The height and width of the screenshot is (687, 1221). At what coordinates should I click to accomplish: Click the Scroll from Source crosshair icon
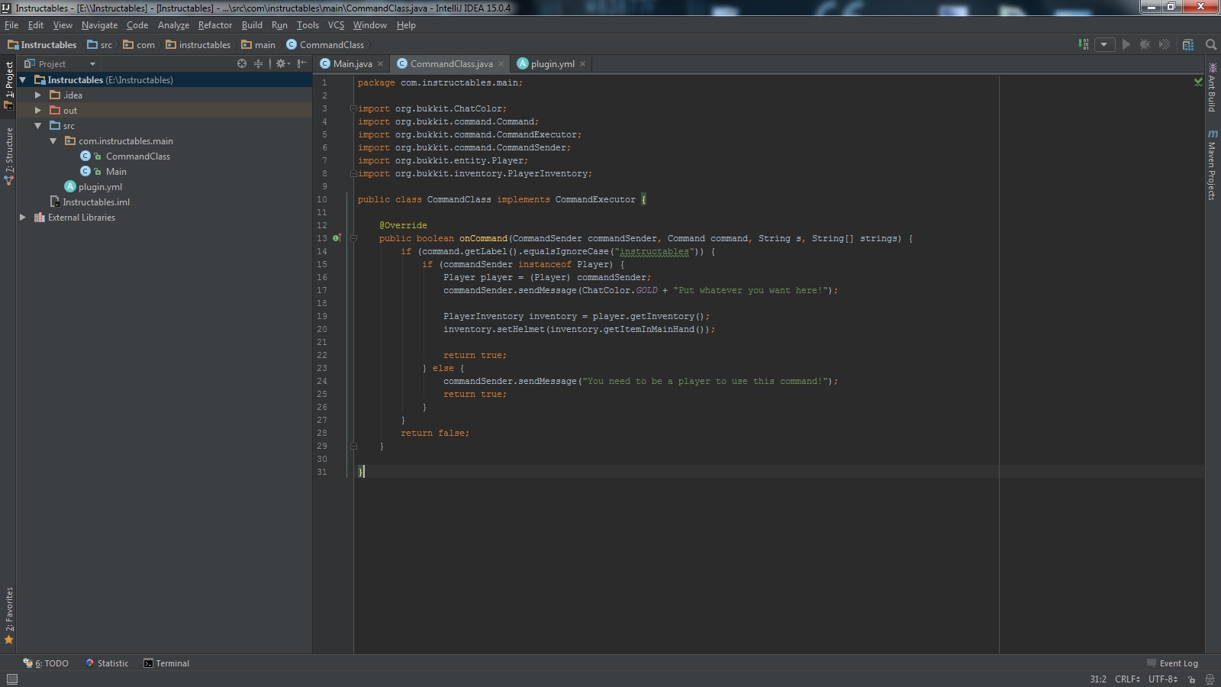[x=242, y=63]
